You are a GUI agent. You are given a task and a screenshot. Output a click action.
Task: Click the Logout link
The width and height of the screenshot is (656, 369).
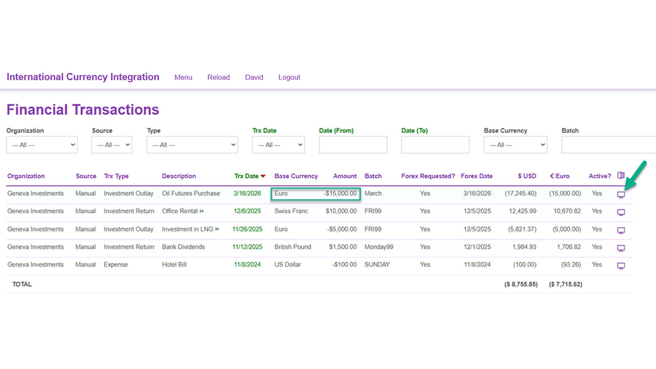289,77
